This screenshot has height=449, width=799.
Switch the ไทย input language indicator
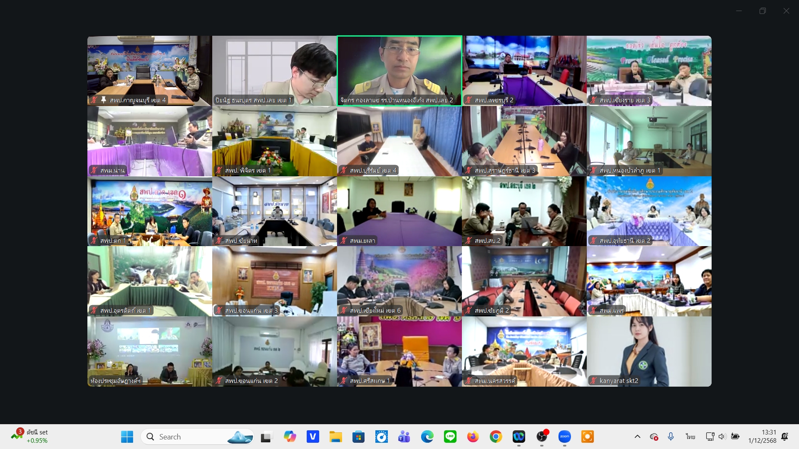pos(690,437)
